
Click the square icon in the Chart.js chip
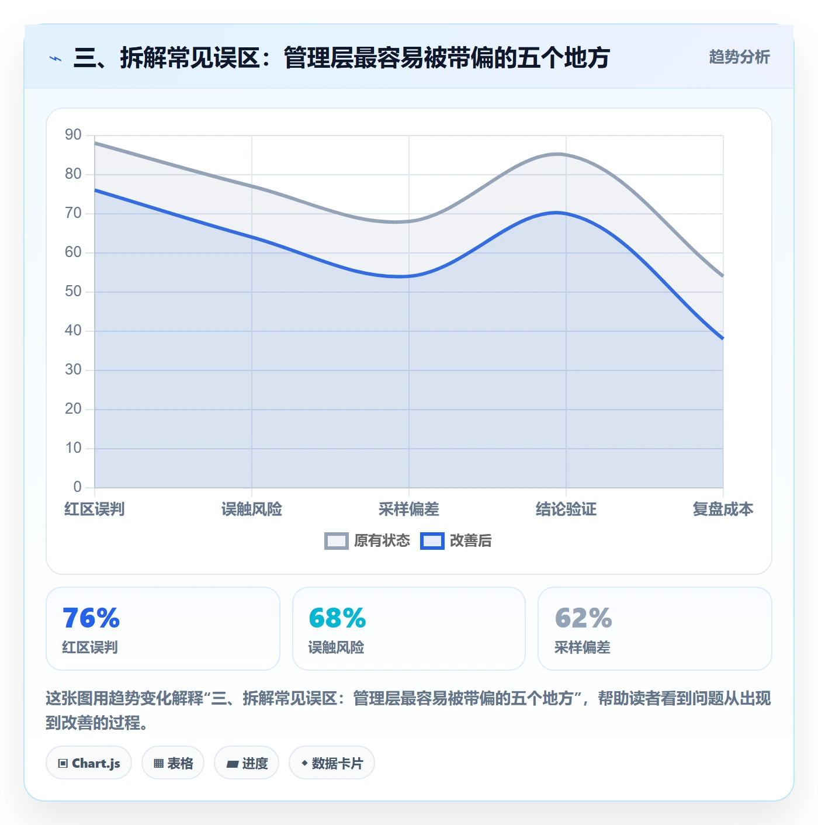coord(63,764)
